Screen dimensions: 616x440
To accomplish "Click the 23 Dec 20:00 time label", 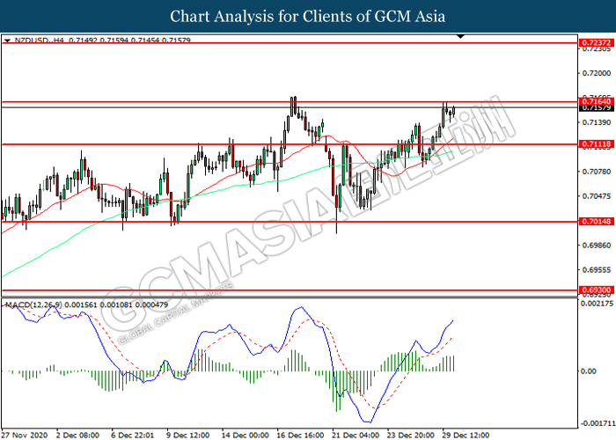I will tap(411, 436).
